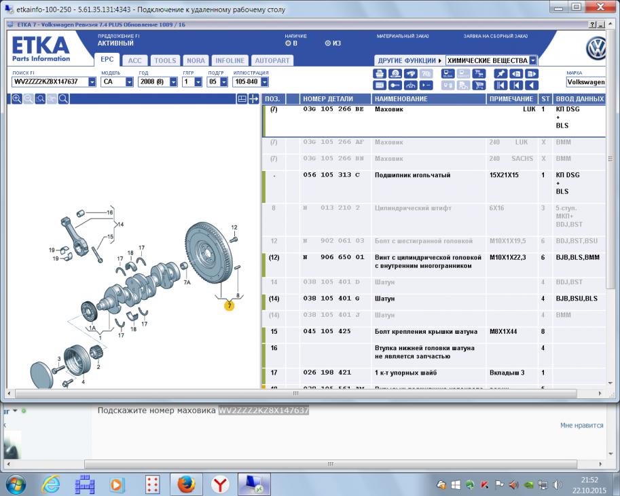Select screw row N 906 650 01

[434, 265]
